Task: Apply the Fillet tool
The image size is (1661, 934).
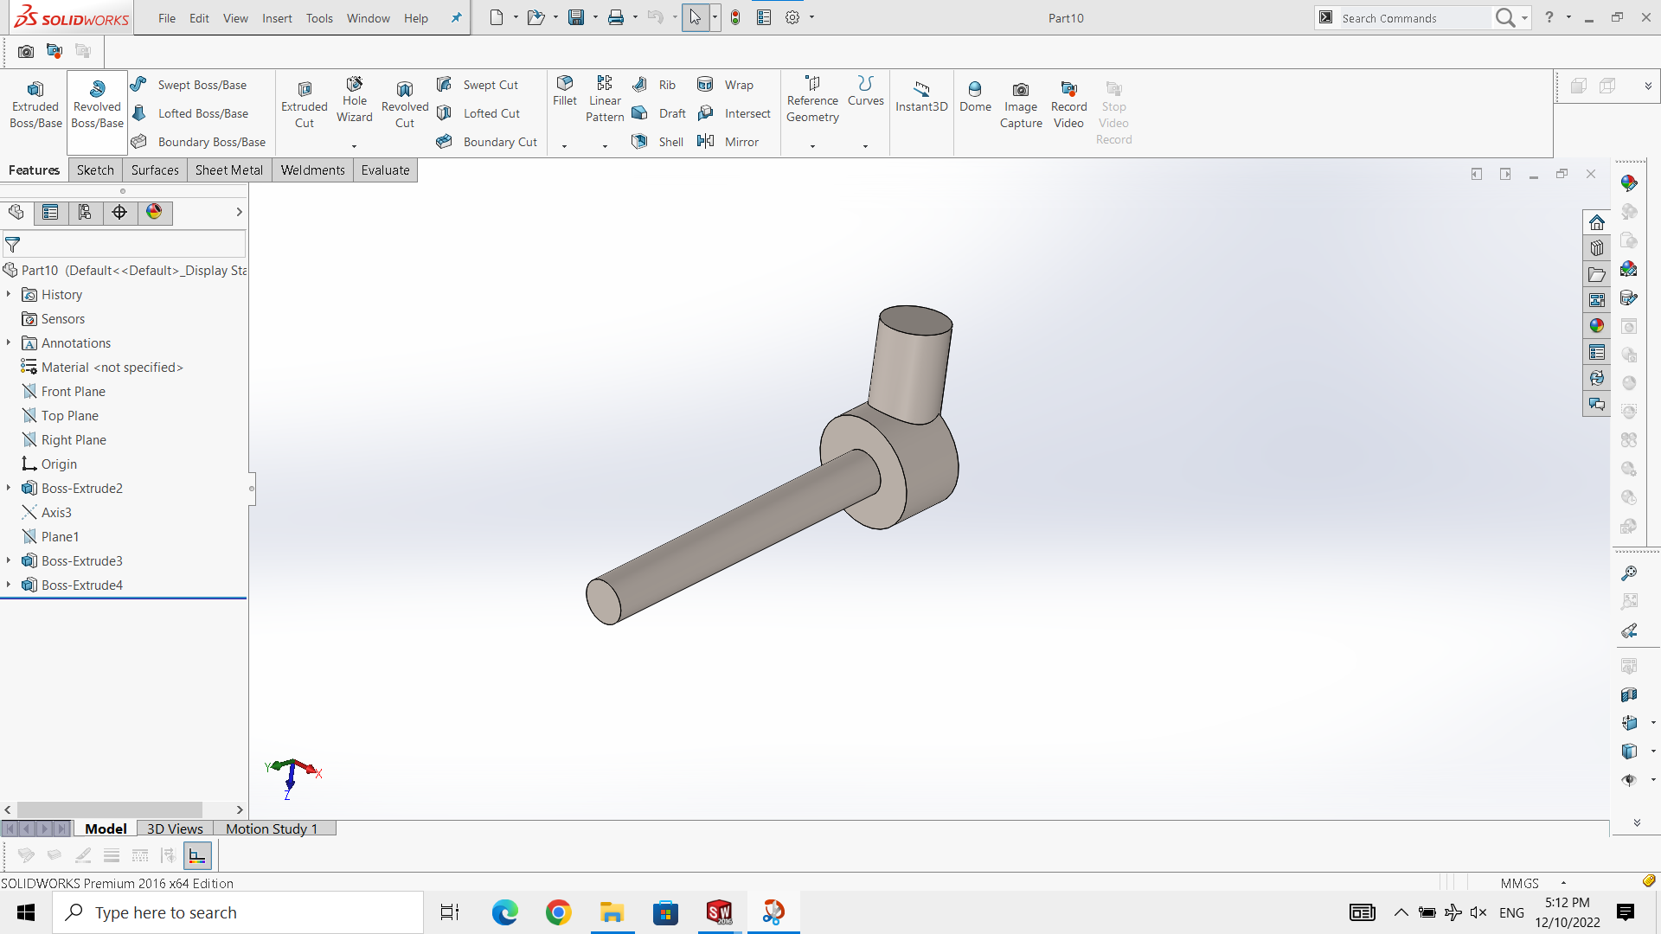Action: click(x=565, y=91)
